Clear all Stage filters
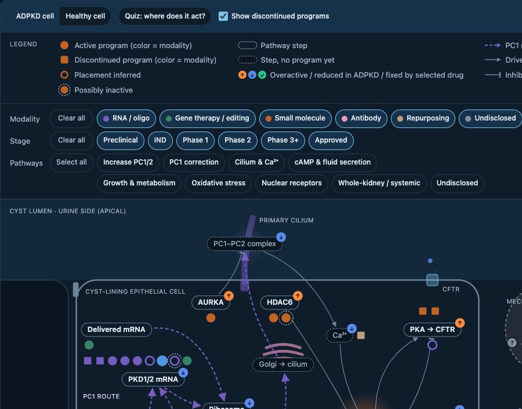The height and width of the screenshot is (409, 522). pos(71,140)
